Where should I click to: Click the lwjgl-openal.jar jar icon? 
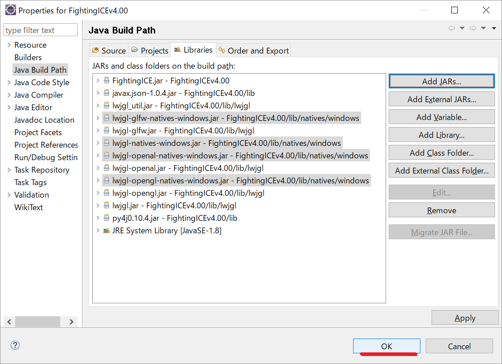pyautogui.click(x=107, y=168)
